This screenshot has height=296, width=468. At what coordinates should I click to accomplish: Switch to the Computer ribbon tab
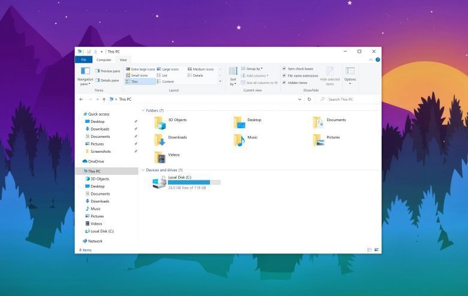click(x=104, y=60)
